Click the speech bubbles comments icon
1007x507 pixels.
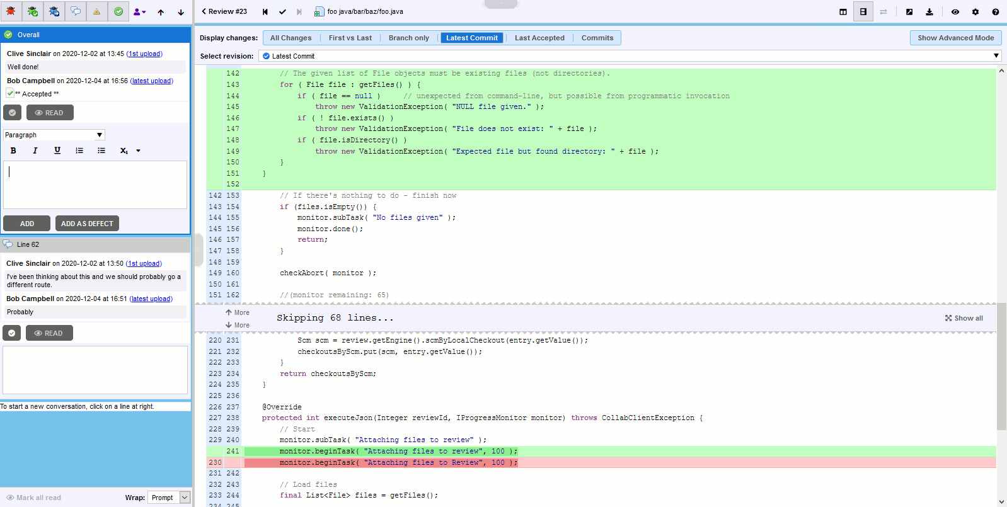(75, 11)
